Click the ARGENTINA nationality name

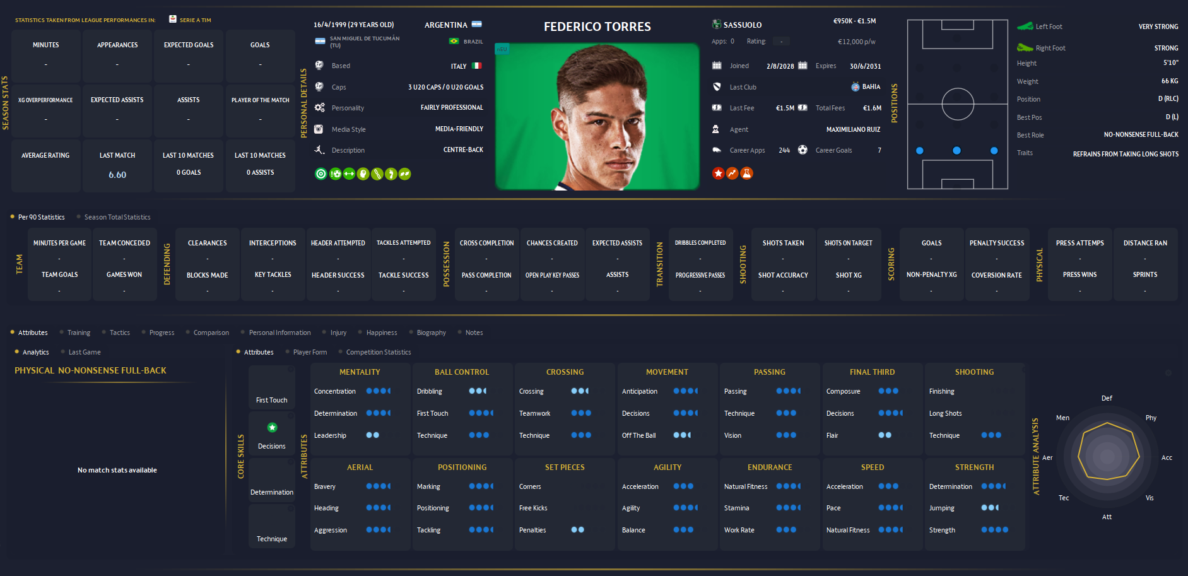446,25
